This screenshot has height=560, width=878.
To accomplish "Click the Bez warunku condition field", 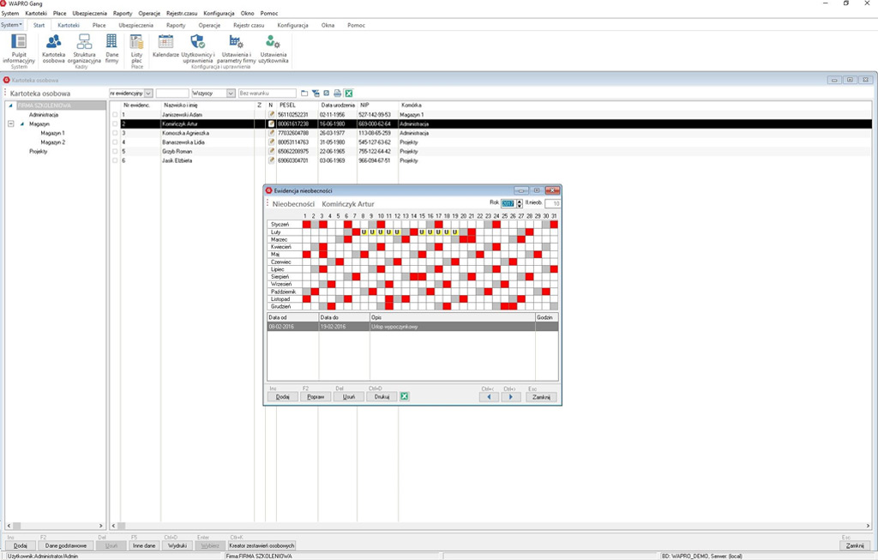I will [268, 93].
